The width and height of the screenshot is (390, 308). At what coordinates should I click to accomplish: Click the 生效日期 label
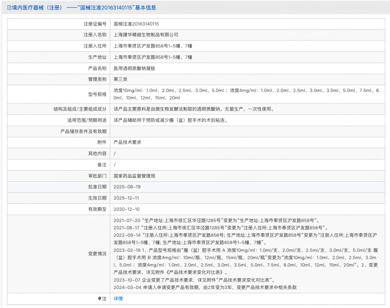(x=97, y=198)
